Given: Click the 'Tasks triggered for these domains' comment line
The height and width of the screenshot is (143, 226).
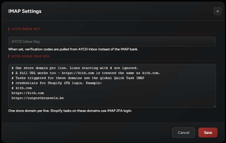Looking at the screenshot, I should tap(78, 78).
